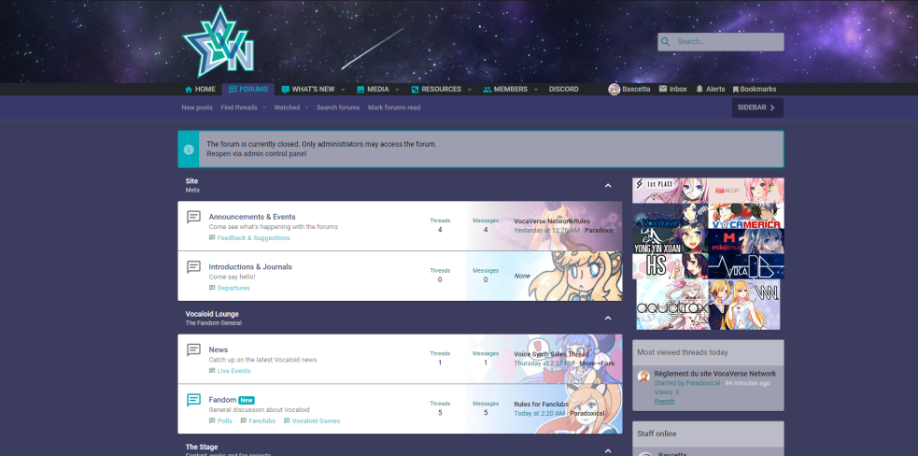Click the info icon in closed-forum notice
This screenshot has width=918, height=456.
pos(189,150)
